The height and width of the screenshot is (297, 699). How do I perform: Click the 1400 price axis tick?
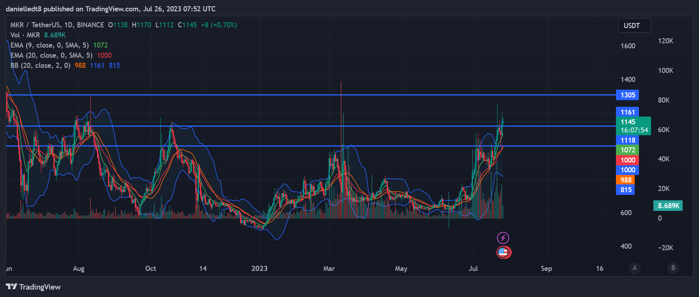pos(628,80)
